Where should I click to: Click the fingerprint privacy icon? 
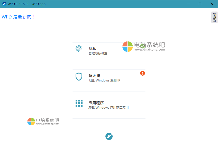pyautogui.click(x=79, y=49)
